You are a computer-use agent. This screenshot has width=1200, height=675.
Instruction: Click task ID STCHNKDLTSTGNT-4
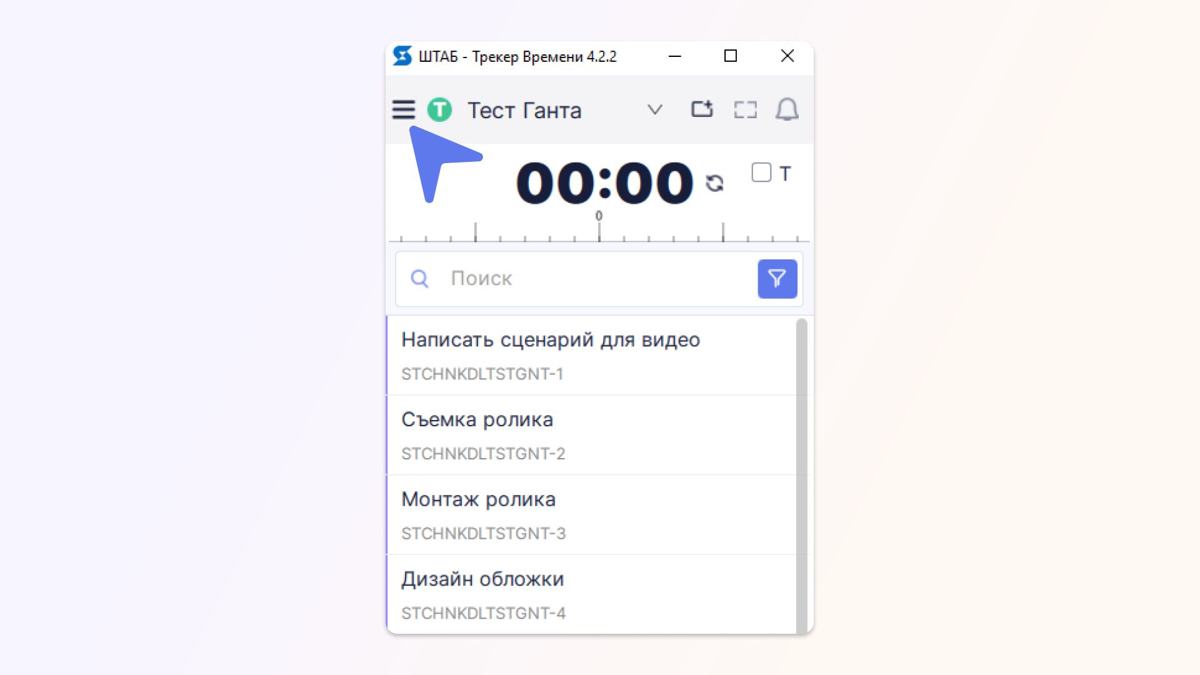coord(483,613)
